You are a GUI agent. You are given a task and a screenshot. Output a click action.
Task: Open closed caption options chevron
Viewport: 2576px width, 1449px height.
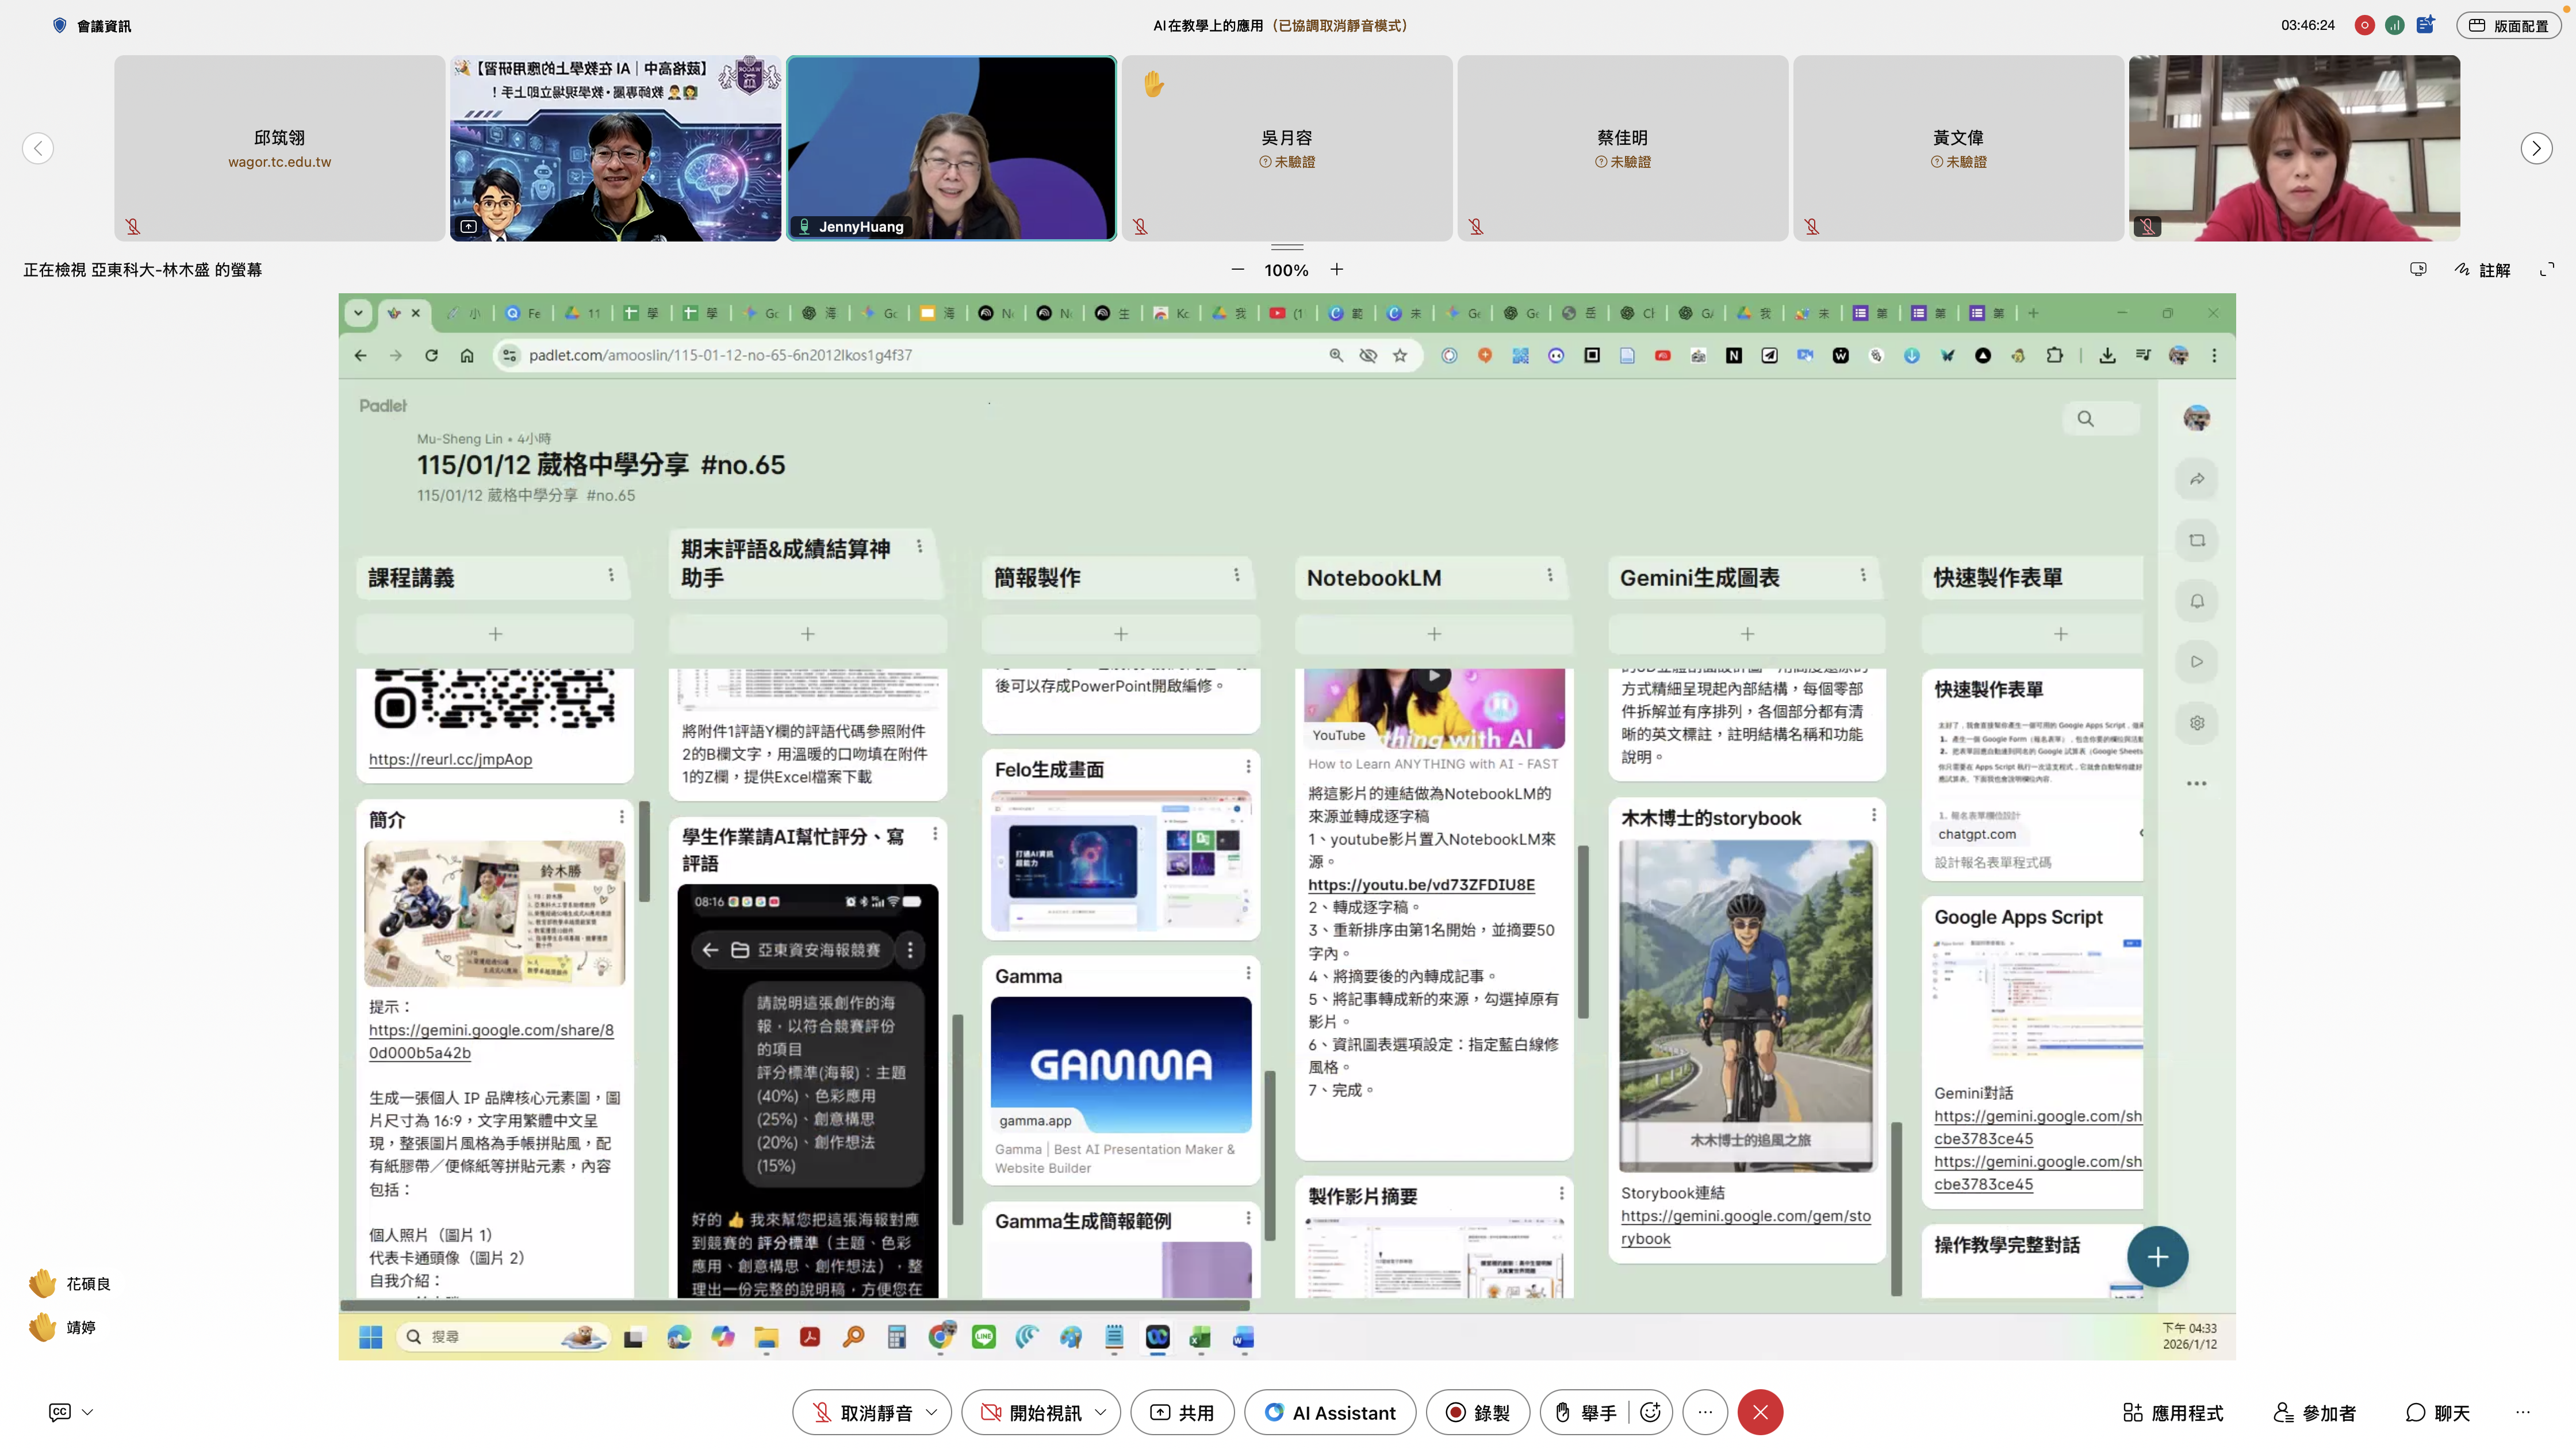click(x=88, y=1412)
